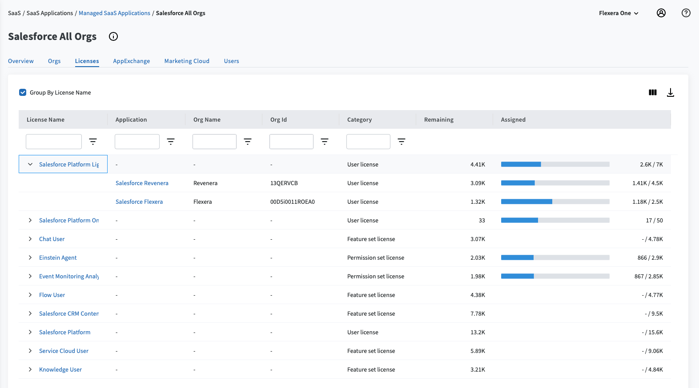Uncheck Group By License Name checkbox
699x388 pixels.
[23, 93]
